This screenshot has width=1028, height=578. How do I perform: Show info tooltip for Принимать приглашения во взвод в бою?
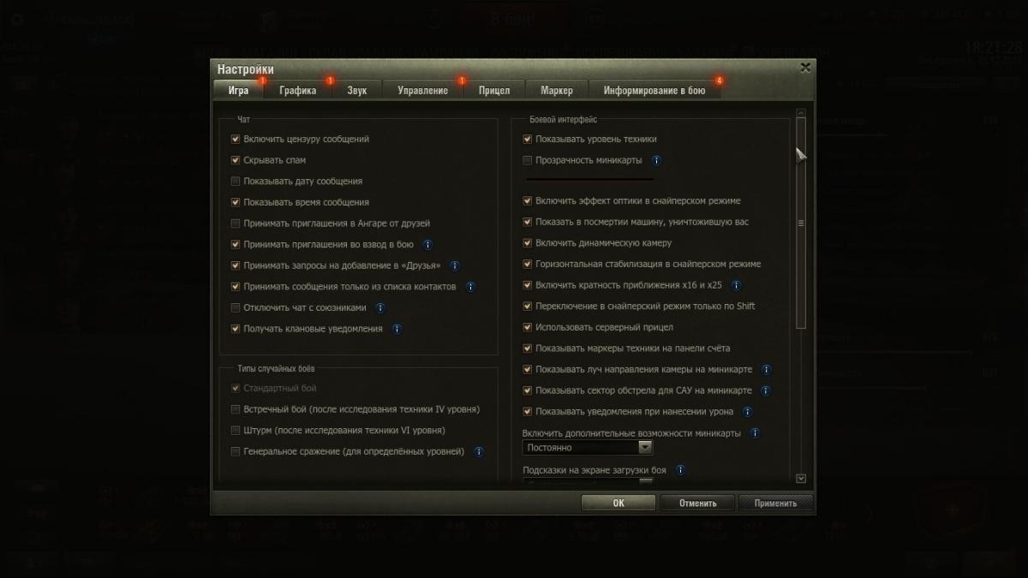click(428, 244)
